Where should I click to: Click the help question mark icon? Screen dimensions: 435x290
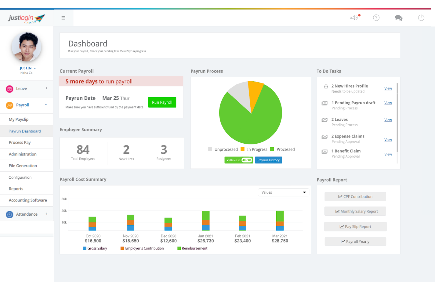376,18
